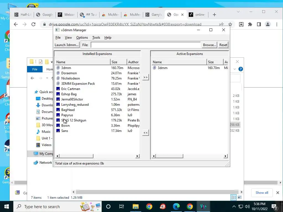Close the Chrome downloads bar
This screenshot has width=283, height=212.
[277, 193]
